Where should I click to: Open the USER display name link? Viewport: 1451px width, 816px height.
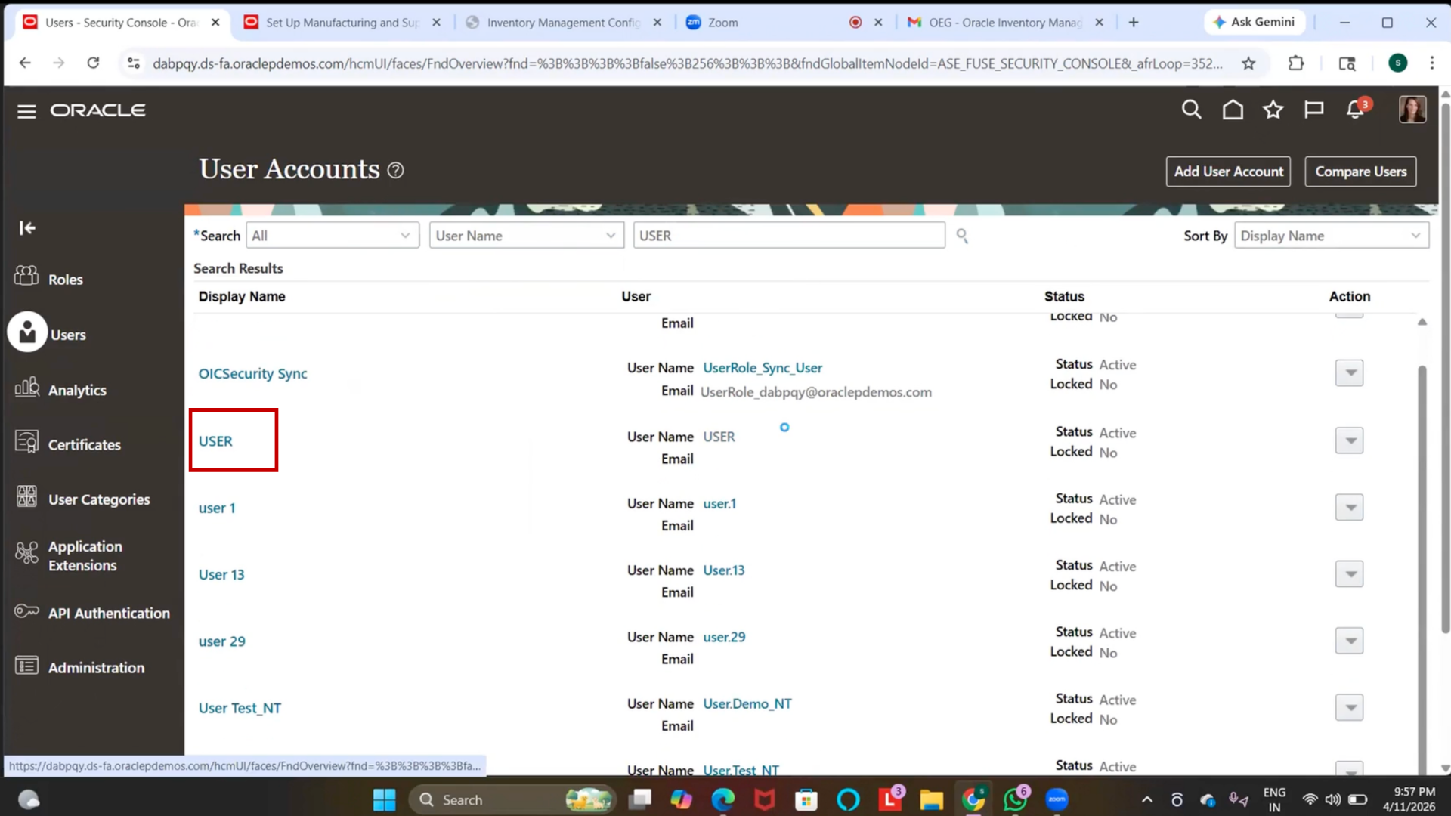pyautogui.click(x=215, y=441)
